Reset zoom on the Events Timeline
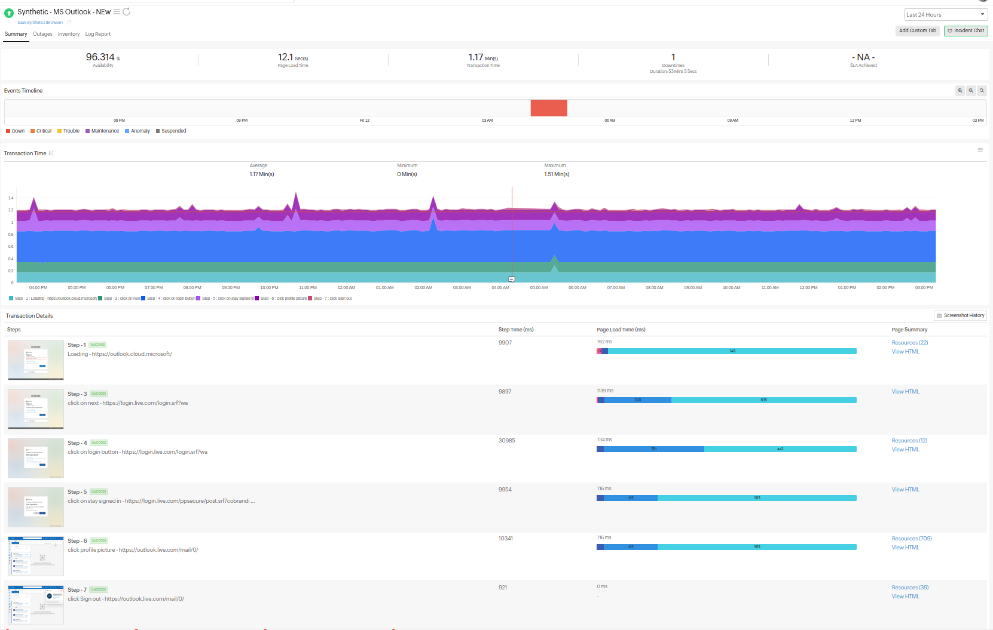 coord(982,91)
